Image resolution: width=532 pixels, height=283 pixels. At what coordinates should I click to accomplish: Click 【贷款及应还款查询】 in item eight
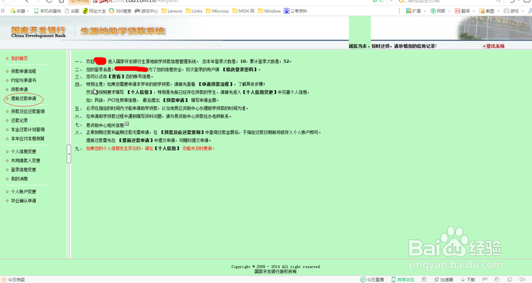click(182, 132)
